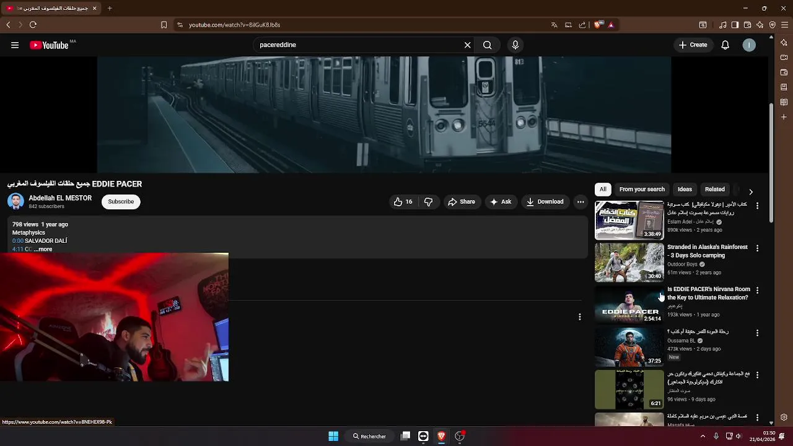This screenshot has height=446, width=793.
Task: Open the Leo AI sparkle toolbar icon
Action: [x=760, y=25]
